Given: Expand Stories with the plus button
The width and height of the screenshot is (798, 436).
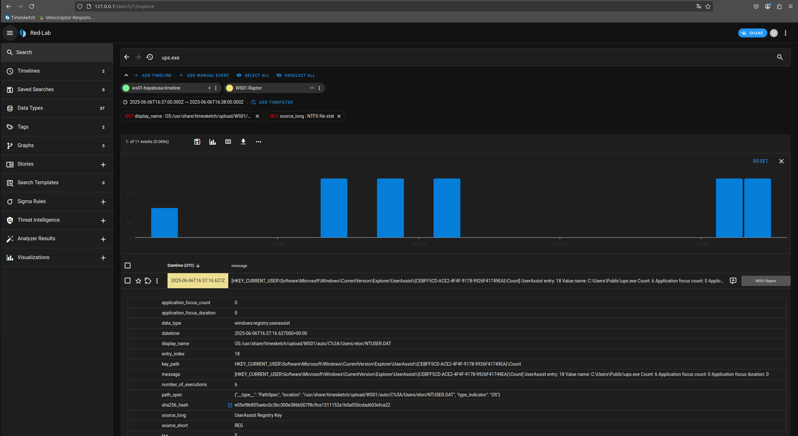Looking at the screenshot, I should pyautogui.click(x=103, y=165).
